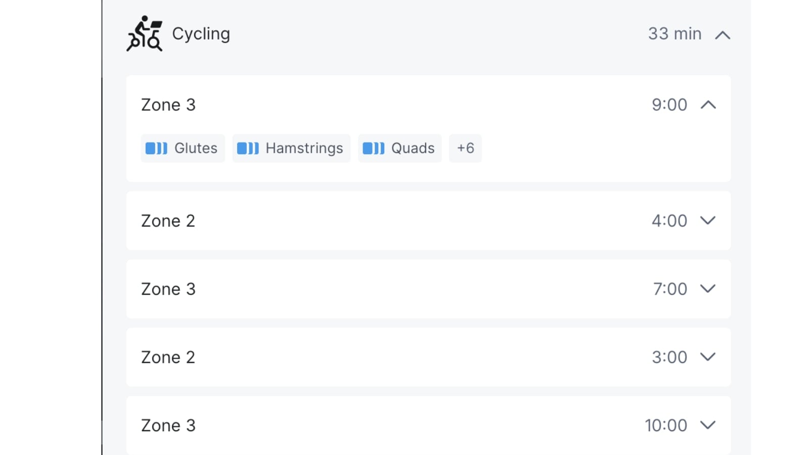Click the Zone 3 label with 7:00
809x455 pixels.
168,289
